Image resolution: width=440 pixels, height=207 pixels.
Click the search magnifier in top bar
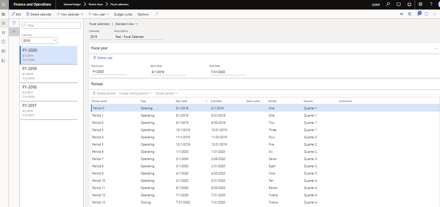coord(388,4)
